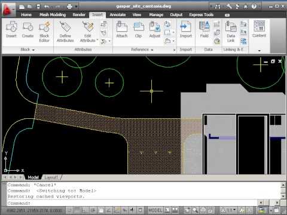
Task: Click the Pan hand icon in status bar
Action: click(187, 210)
